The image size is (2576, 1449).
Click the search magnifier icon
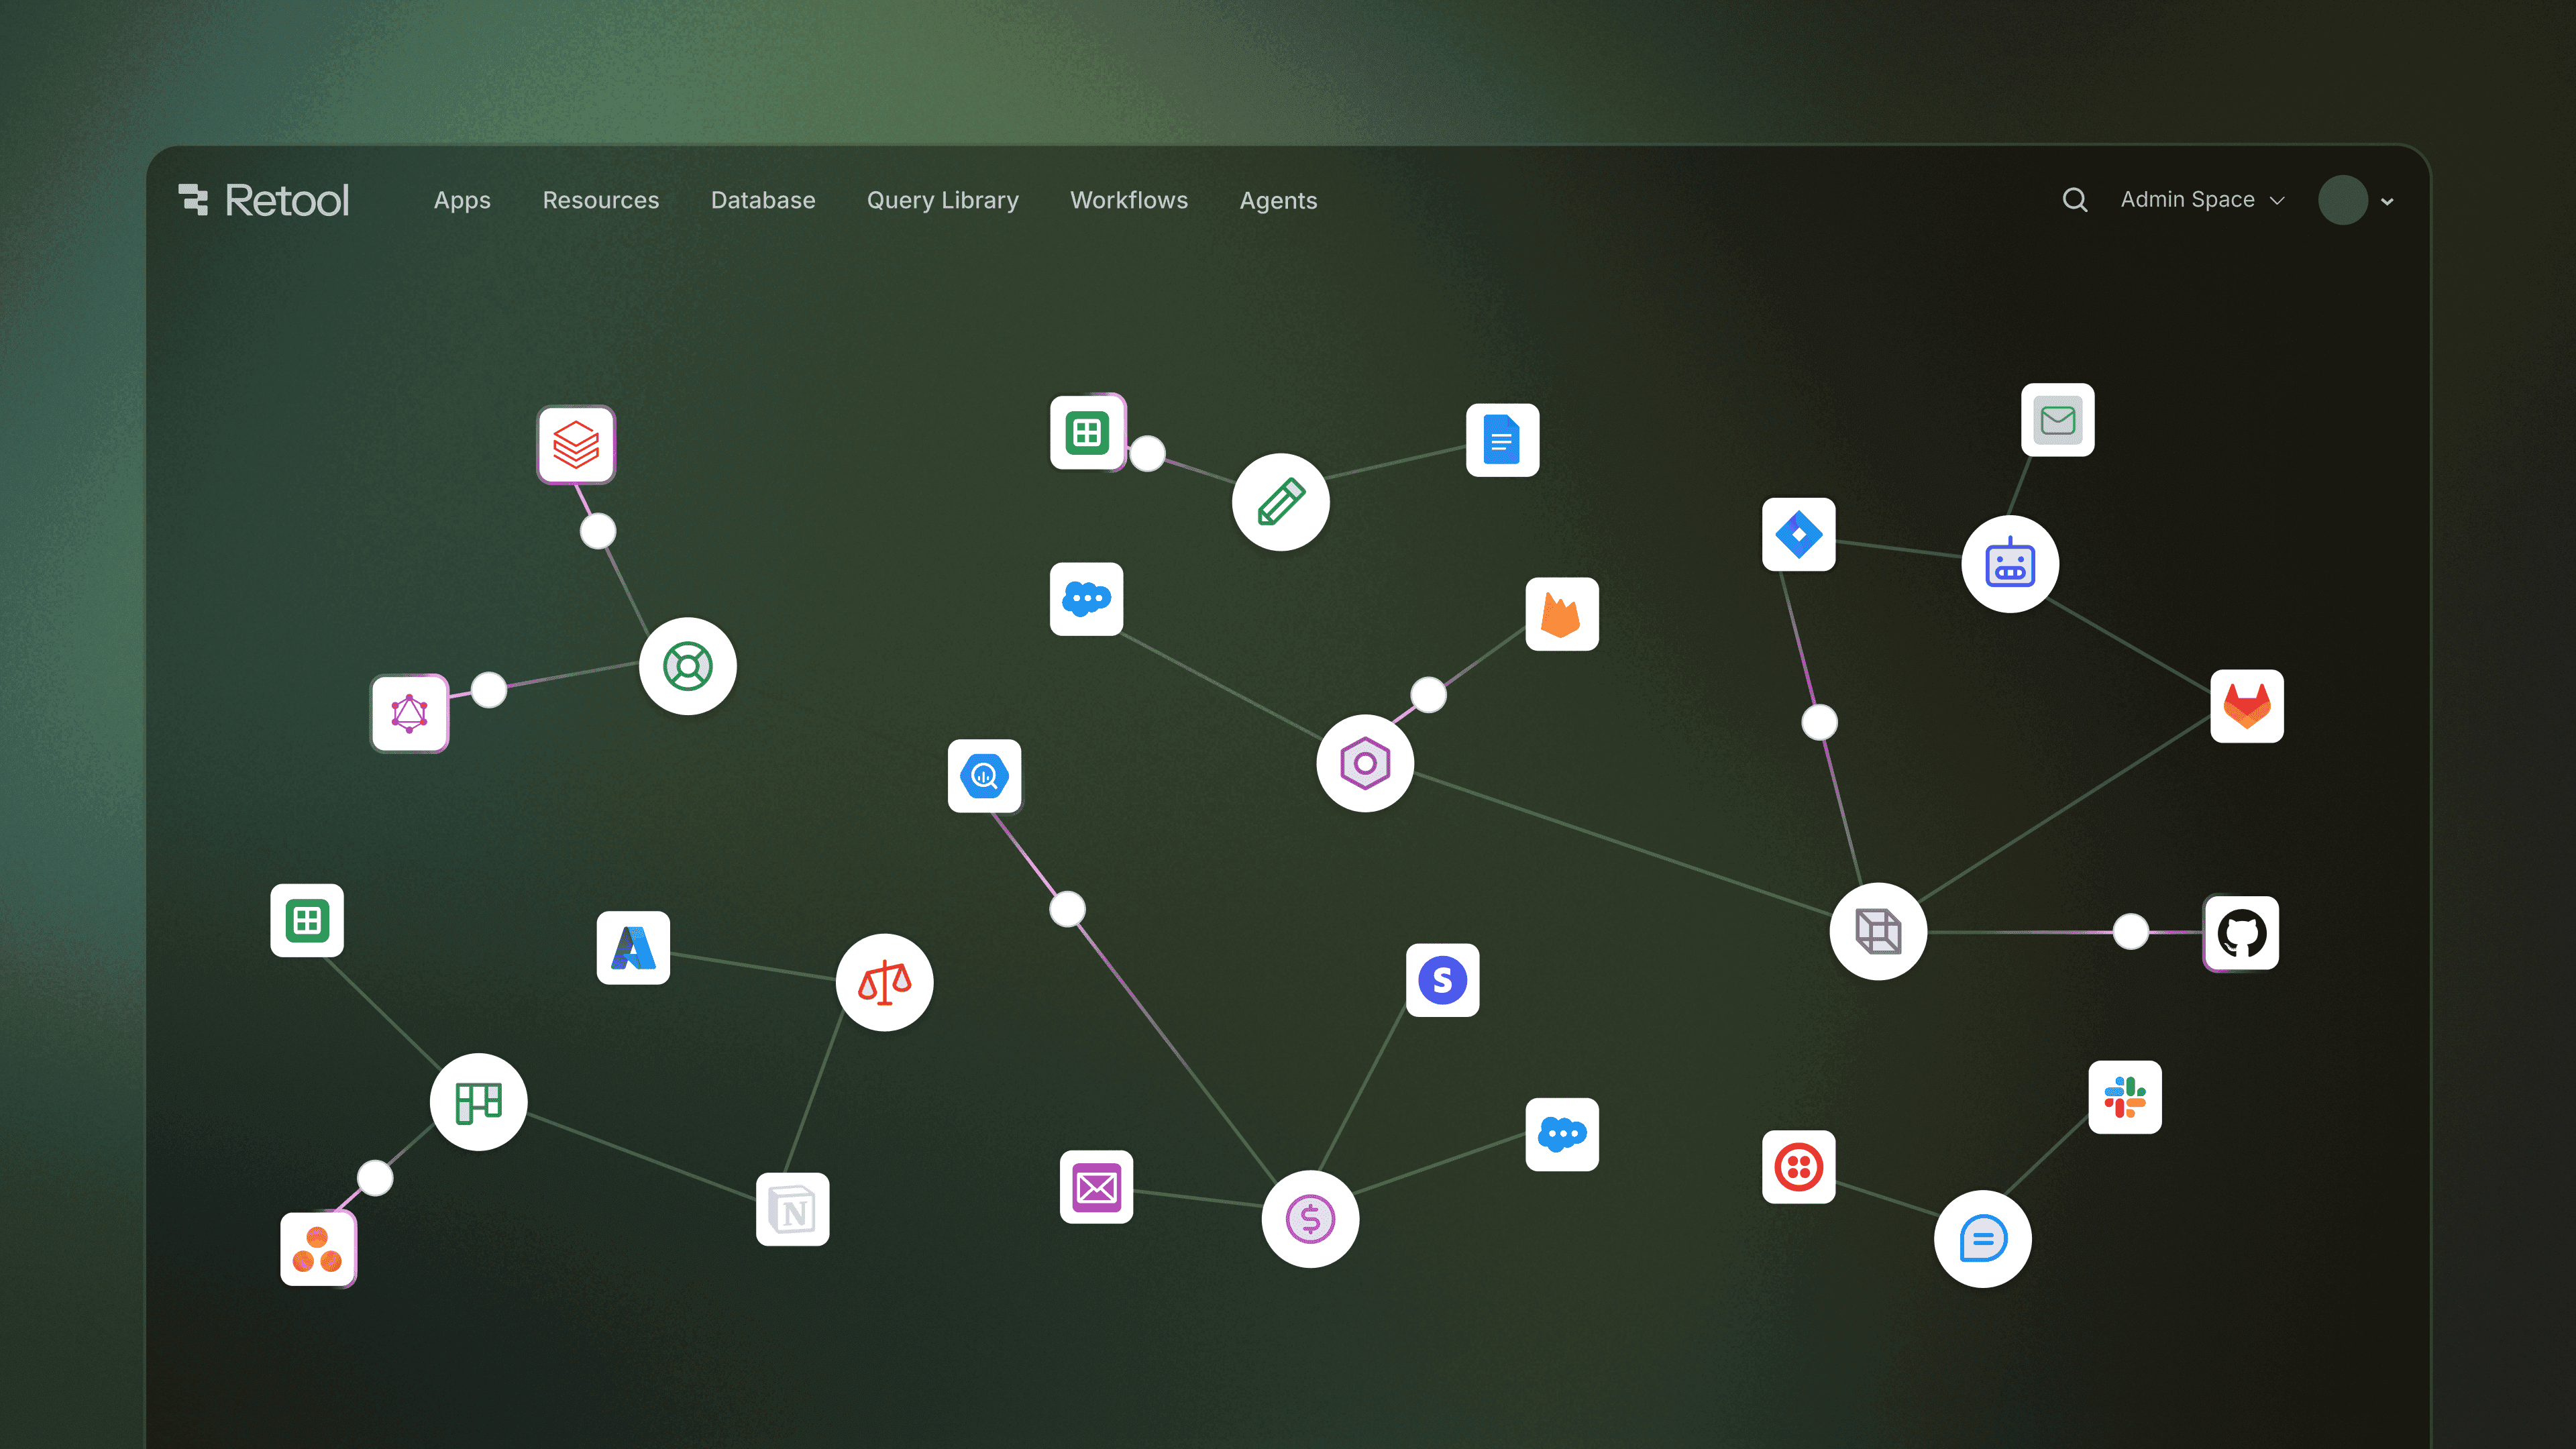tap(2075, 200)
